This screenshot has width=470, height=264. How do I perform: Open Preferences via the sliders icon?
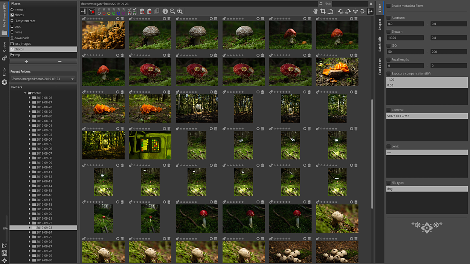pos(4,253)
